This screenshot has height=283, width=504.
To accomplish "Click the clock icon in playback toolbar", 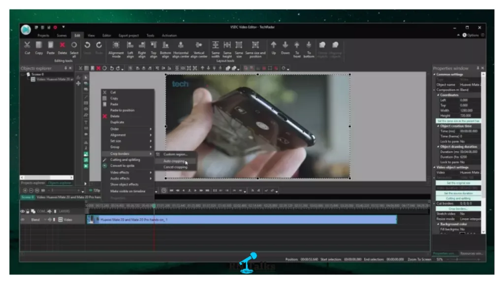I will (x=164, y=190).
